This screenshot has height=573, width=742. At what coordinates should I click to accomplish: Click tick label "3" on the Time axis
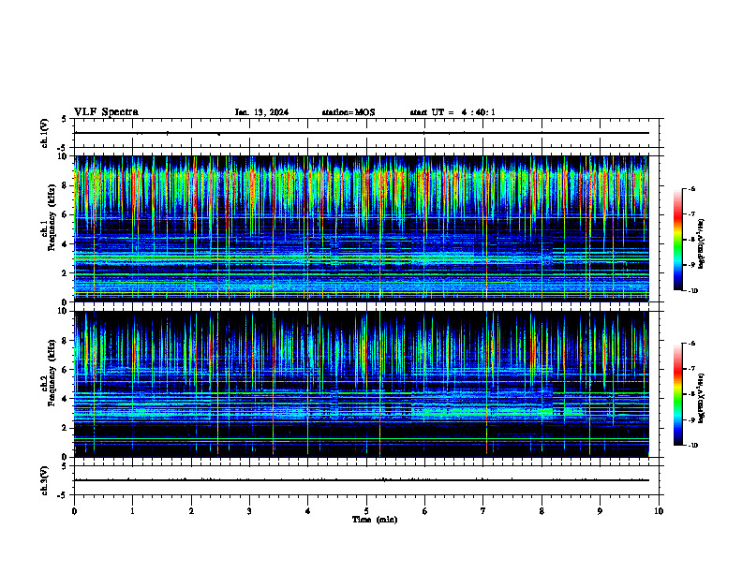coord(249,511)
